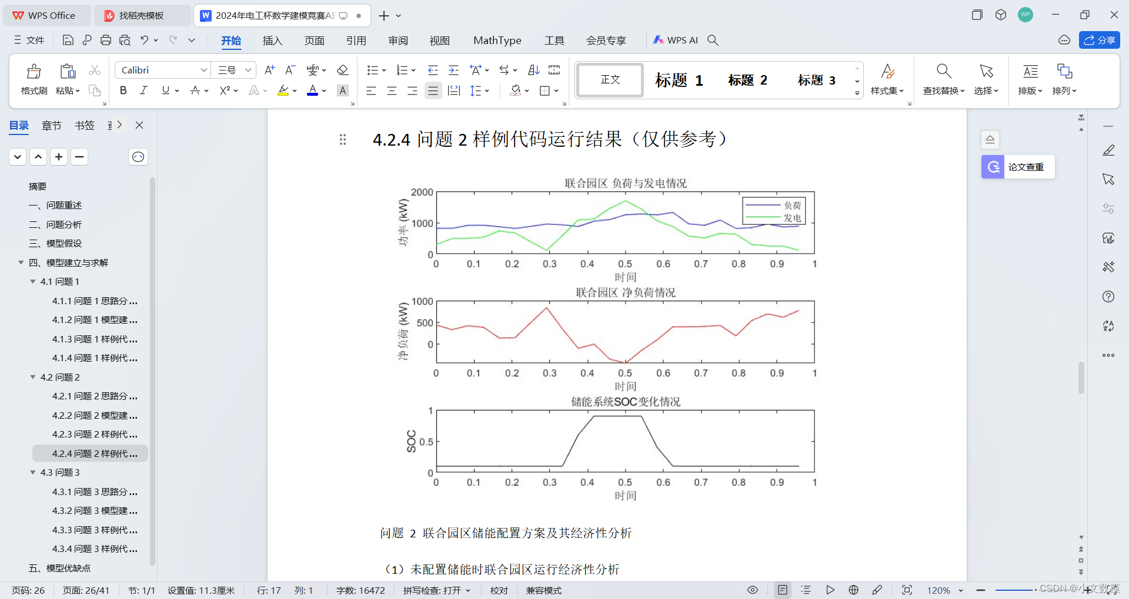The width and height of the screenshot is (1129, 599).
Task: Expand the styles gallery more arrow
Action: point(857,93)
